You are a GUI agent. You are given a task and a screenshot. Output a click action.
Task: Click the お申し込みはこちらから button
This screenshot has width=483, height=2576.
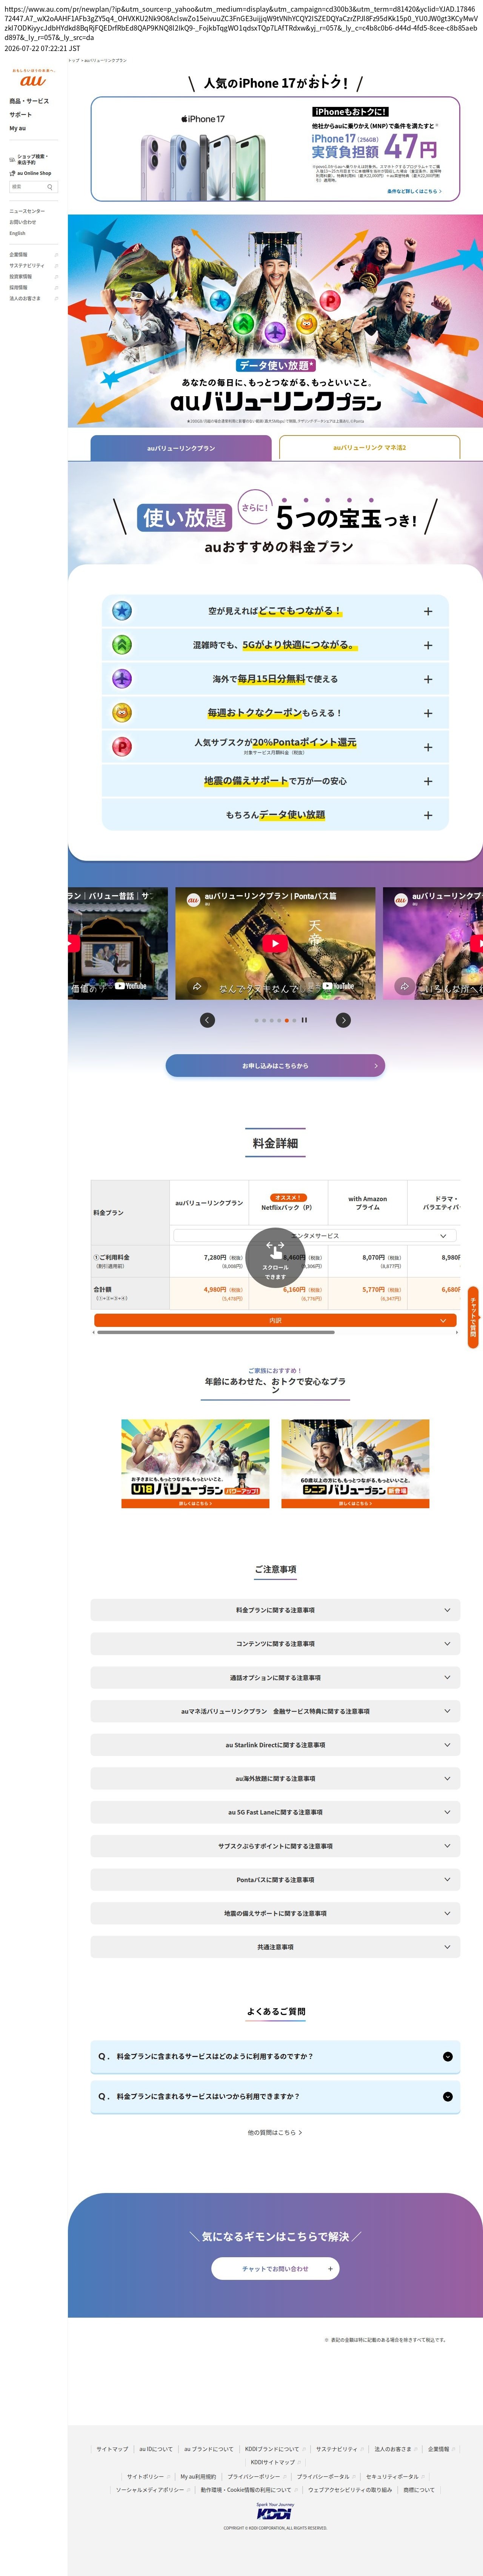click(275, 1066)
